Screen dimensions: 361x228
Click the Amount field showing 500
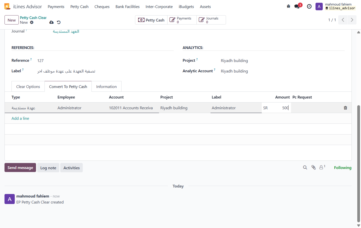coord(276,108)
